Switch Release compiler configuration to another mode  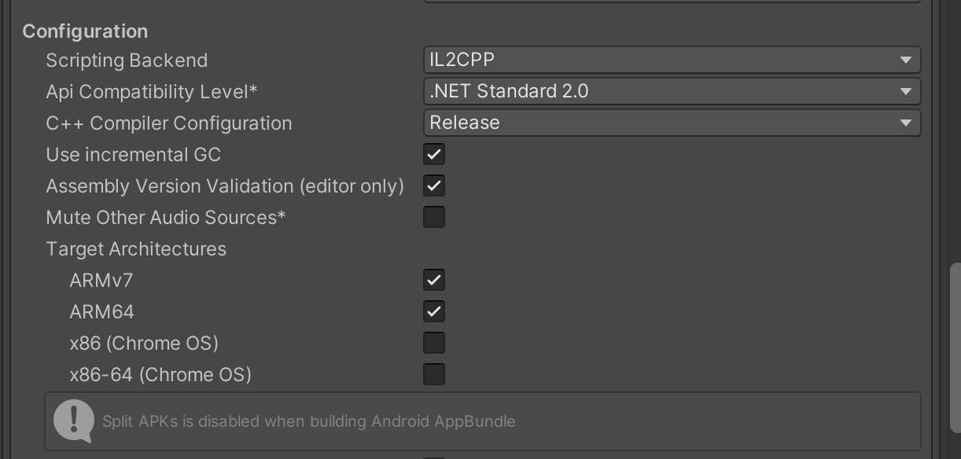[x=672, y=123]
